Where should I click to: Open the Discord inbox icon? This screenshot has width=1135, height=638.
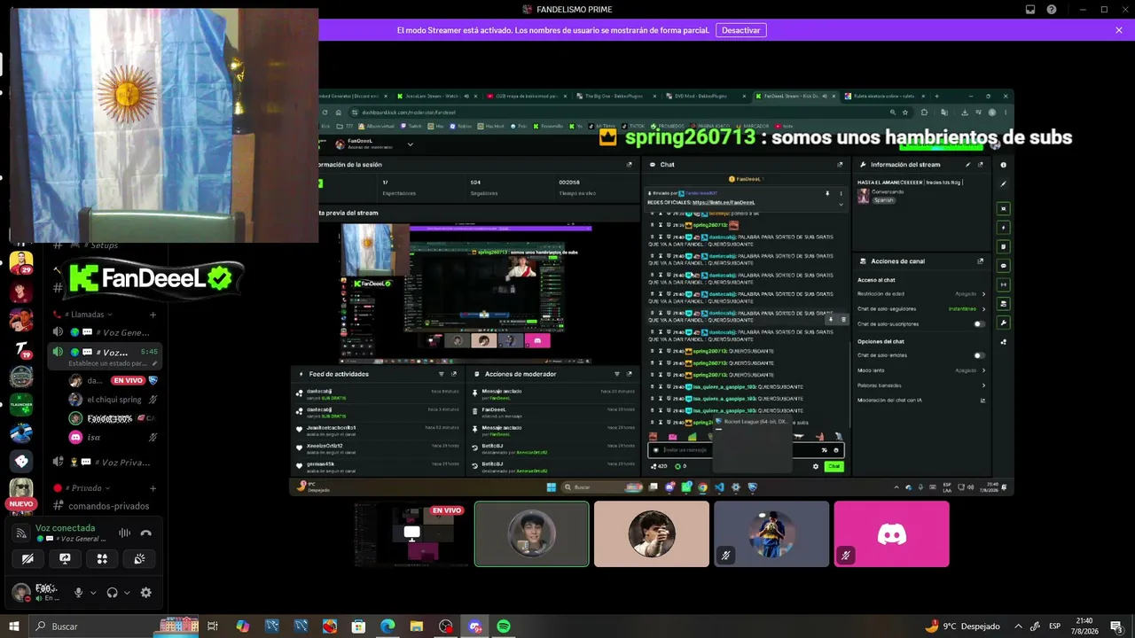point(1030,10)
